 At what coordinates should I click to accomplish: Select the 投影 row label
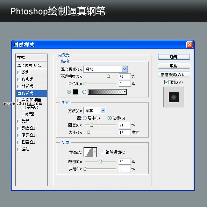(x=25, y=72)
